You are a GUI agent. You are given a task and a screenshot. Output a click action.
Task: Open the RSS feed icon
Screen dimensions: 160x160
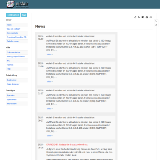[x=139, y=17]
